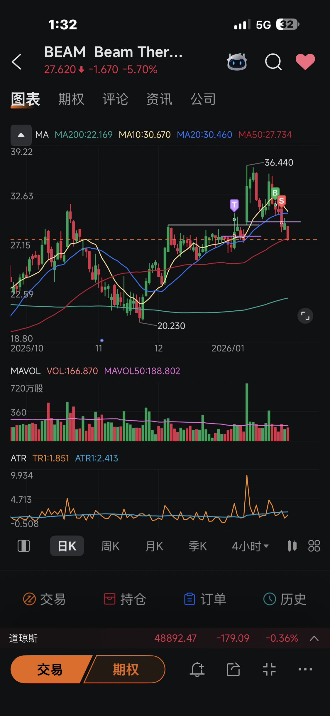The height and width of the screenshot is (716, 330).
Task: Open the MAVOL indicator settings
Action: pos(26,371)
